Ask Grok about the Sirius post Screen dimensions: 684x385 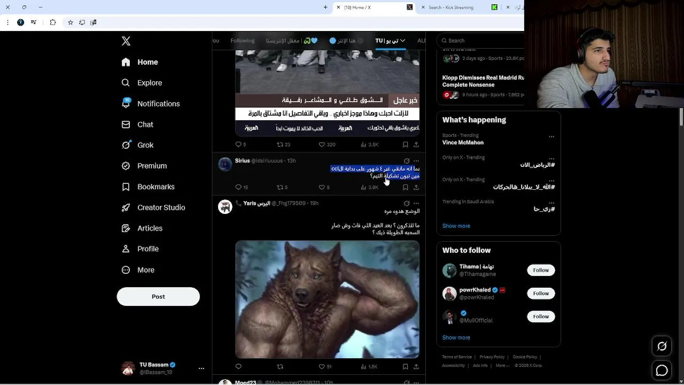(407, 161)
